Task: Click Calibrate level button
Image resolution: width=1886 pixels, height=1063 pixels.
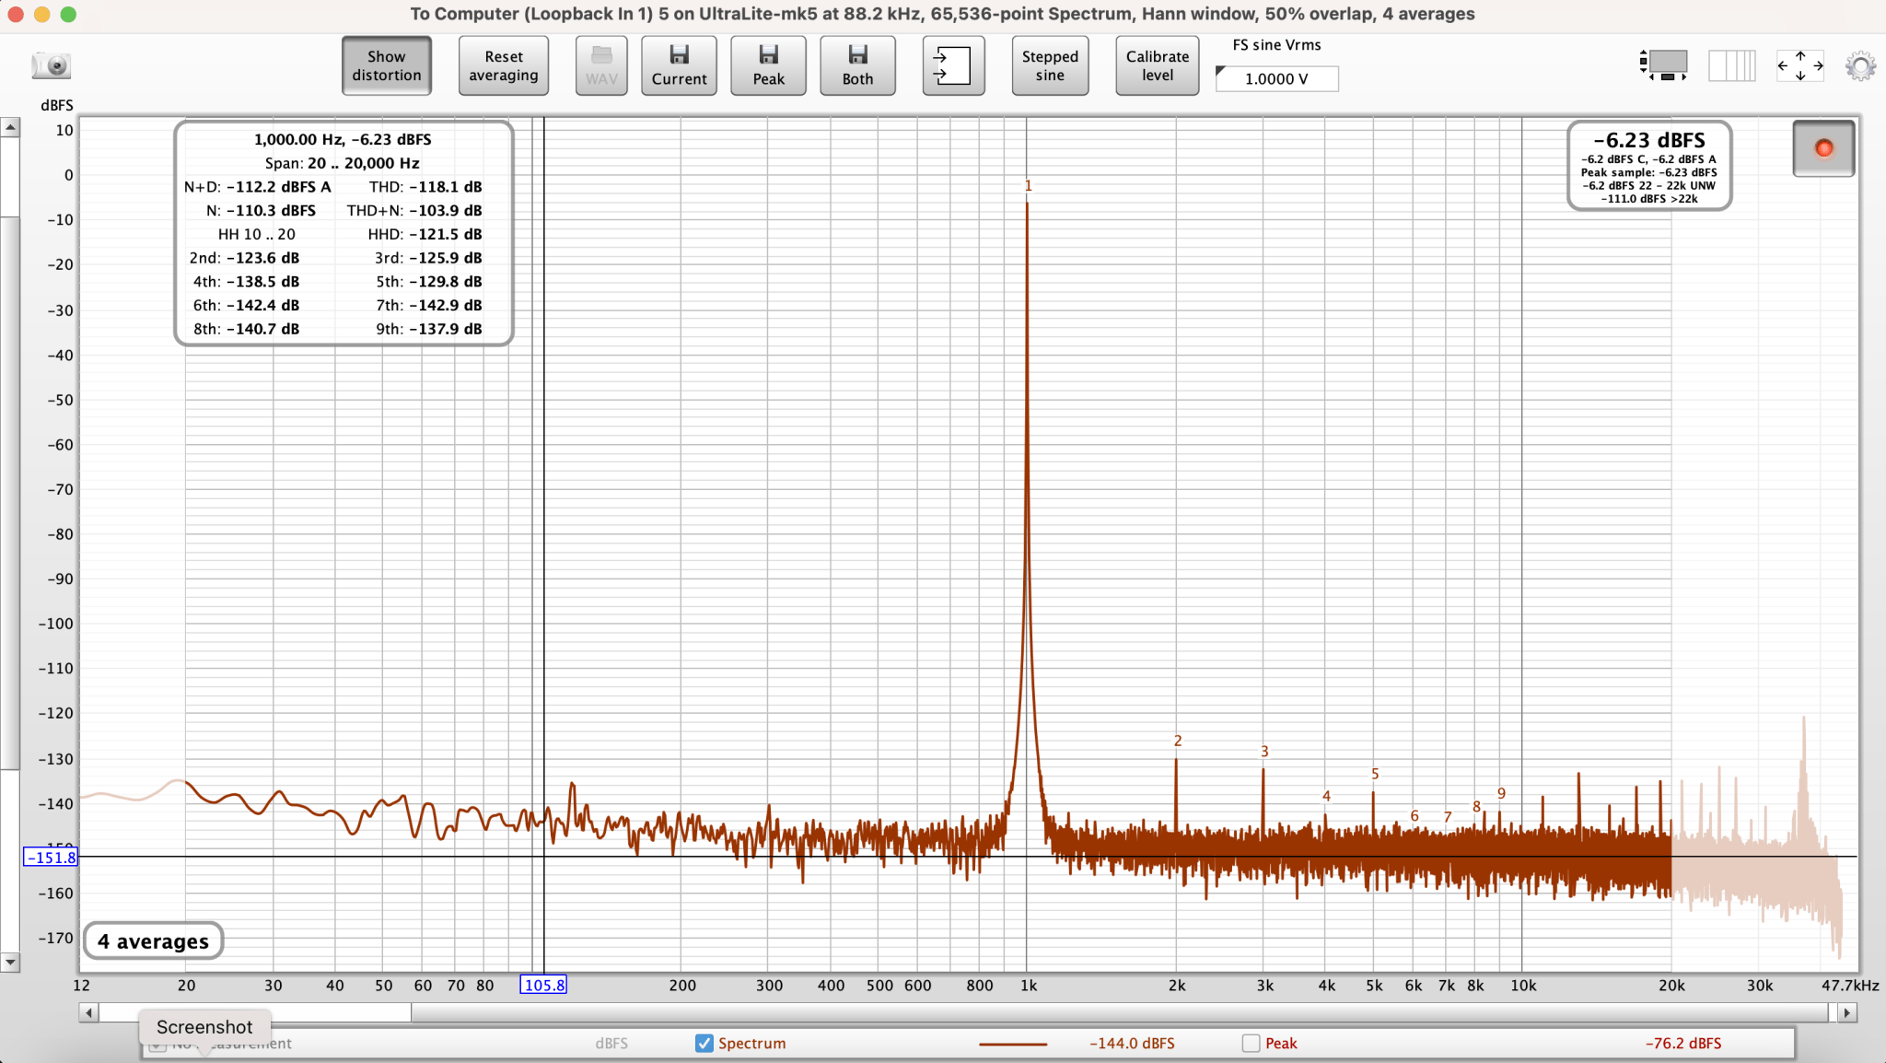Action: point(1158,65)
